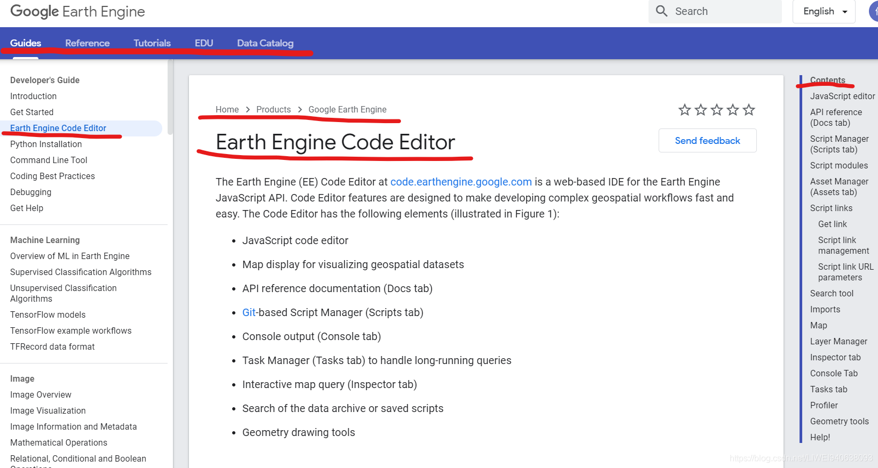The image size is (878, 468).
Task: Jump to Help! section
Action: [x=820, y=437]
